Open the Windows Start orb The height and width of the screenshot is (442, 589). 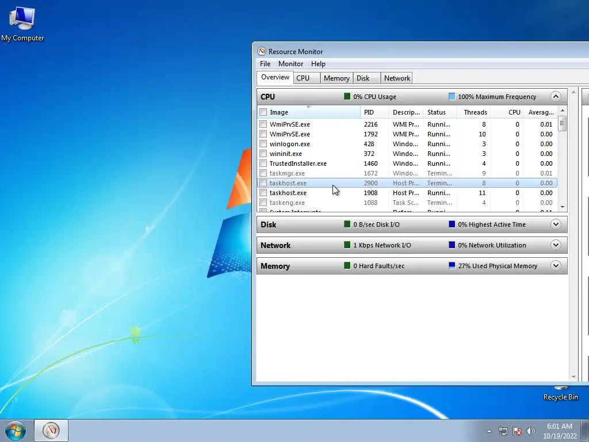point(16,430)
